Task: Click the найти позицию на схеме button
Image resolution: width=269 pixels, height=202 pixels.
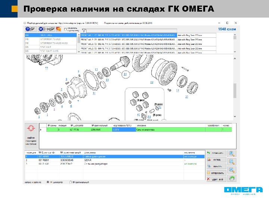Action: (x=31, y=136)
